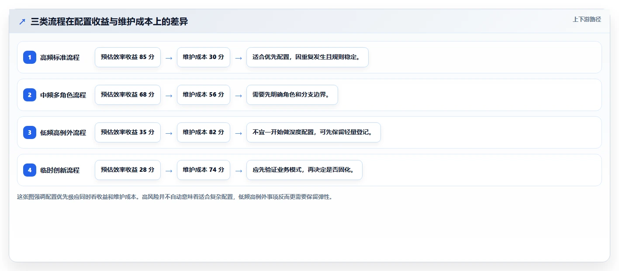Click the 需要先明确角色和分支边界 box

pos(292,95)
